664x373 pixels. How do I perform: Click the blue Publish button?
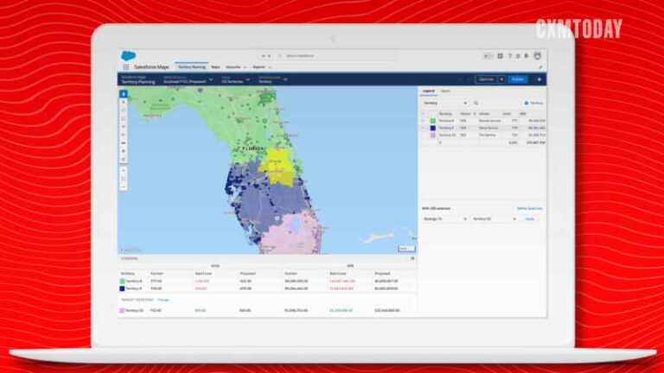518,79
